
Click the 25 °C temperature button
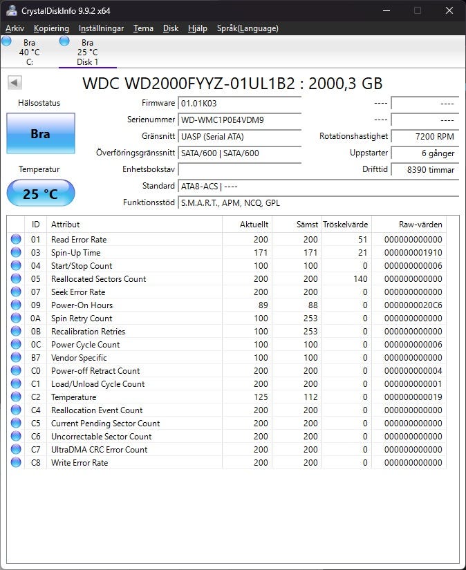(41, 193)
